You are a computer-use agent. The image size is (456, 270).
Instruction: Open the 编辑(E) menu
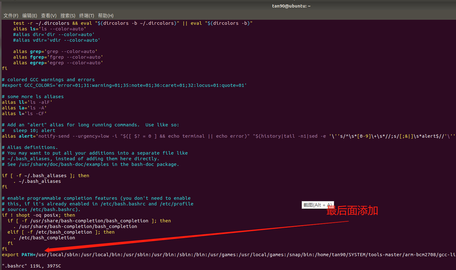[x=30, y=16]
